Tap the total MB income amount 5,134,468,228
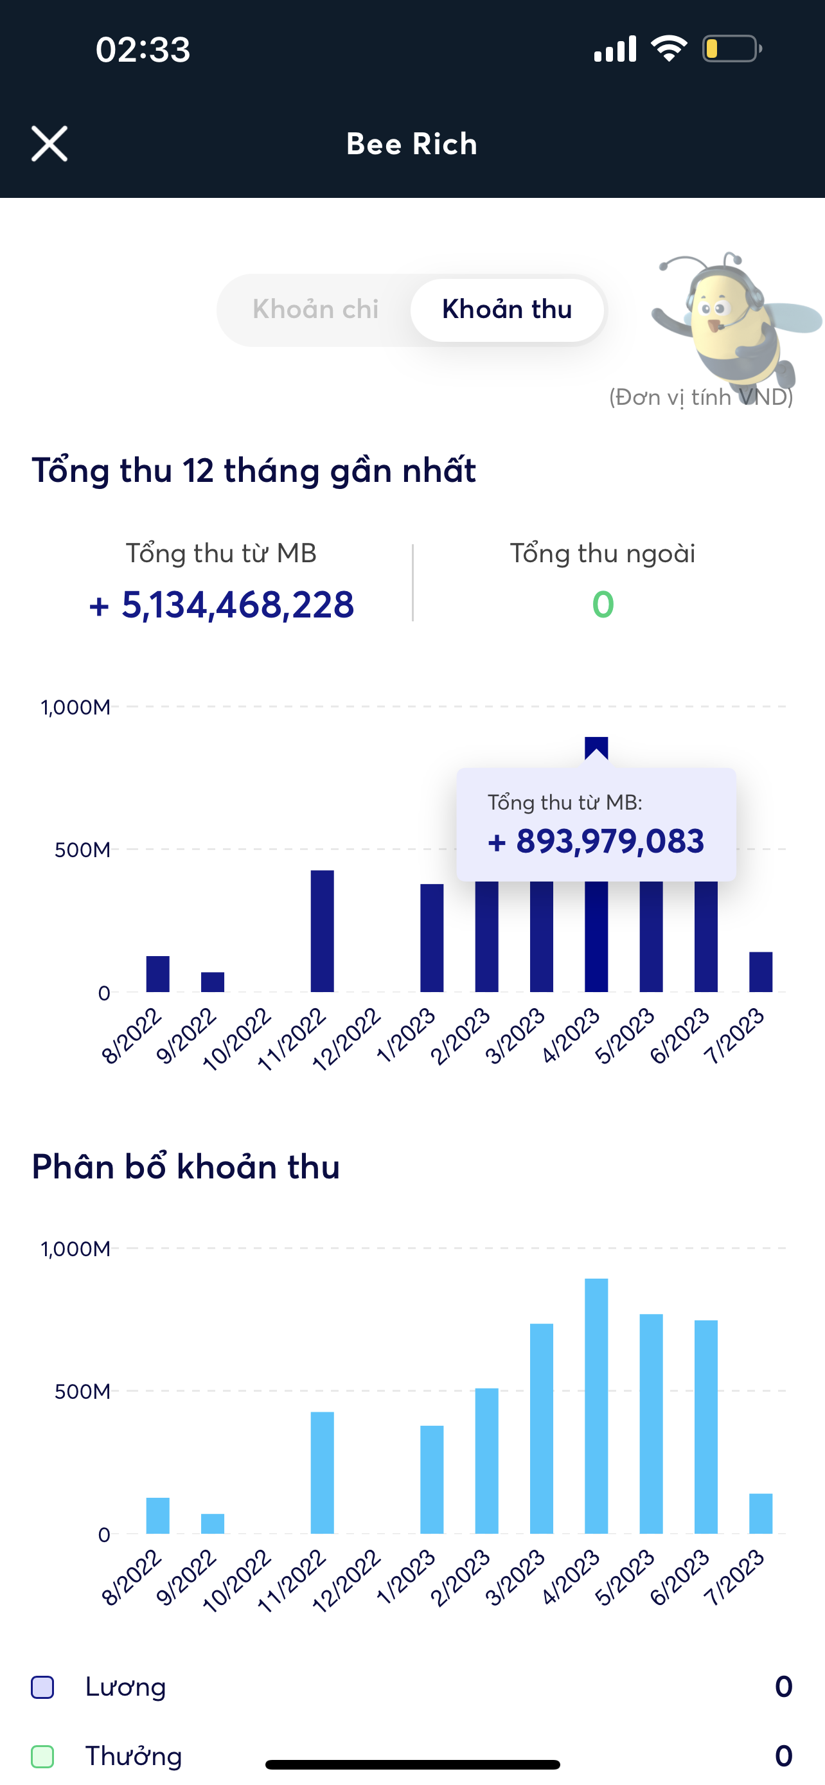The width and height of the screenshot is (825, 1785). coord(222,604)
